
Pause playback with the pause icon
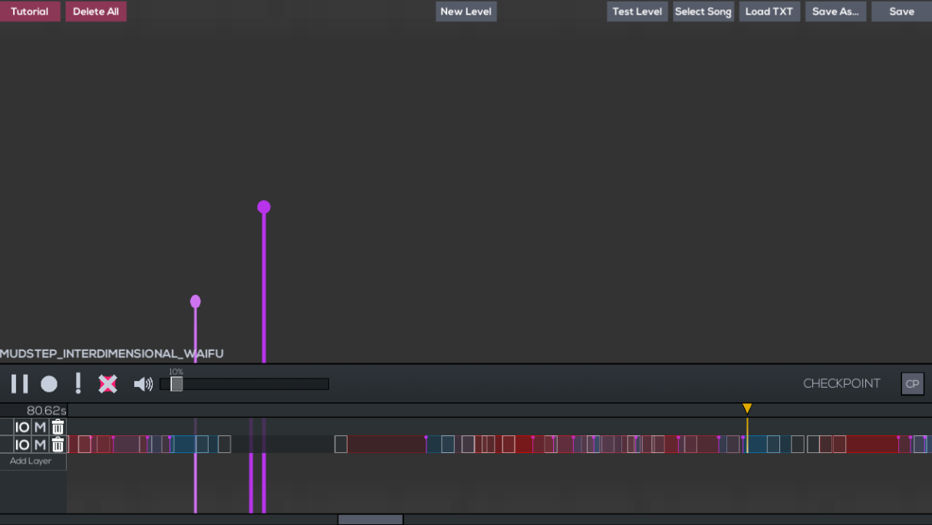click(19, 384)
